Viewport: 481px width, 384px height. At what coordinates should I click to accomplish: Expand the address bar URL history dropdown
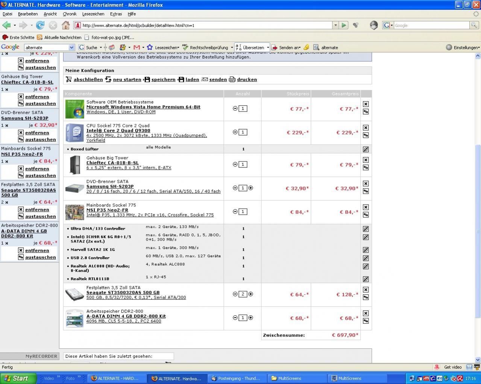click(335, 25)
